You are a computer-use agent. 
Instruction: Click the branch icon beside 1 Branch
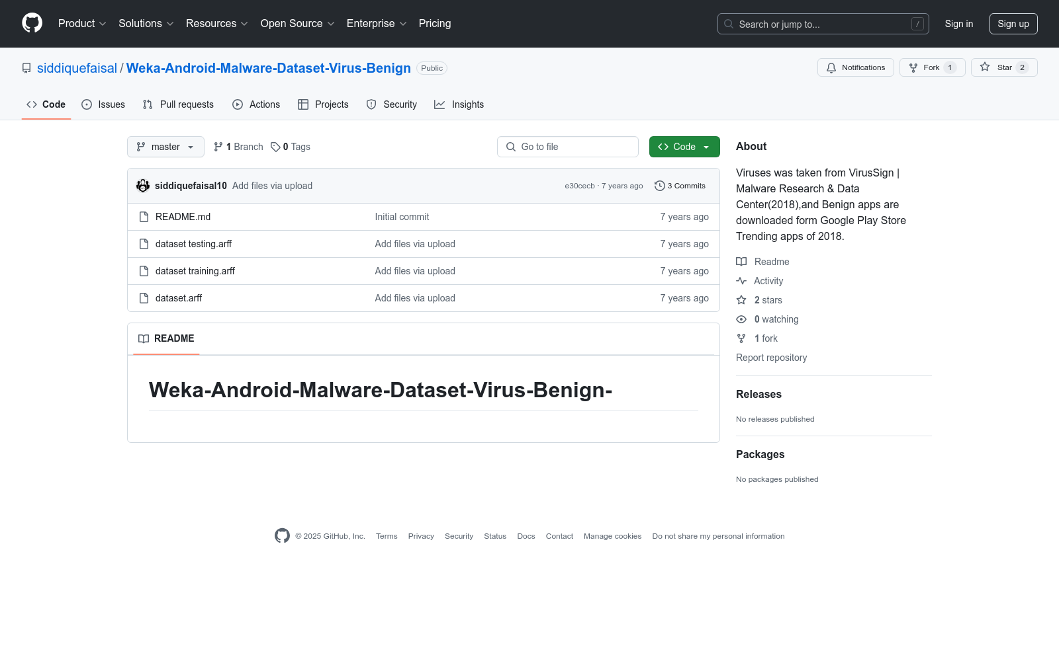pos(218,147)
